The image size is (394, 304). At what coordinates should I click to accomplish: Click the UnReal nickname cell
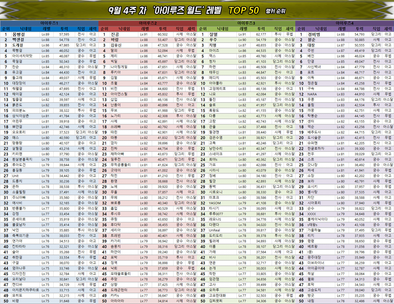214,230
